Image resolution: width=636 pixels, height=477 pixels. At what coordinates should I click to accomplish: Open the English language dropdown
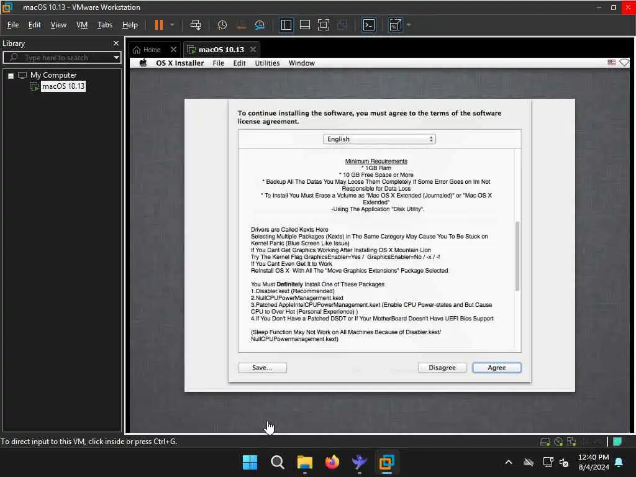pyautogui.click(x=379, y=139)
